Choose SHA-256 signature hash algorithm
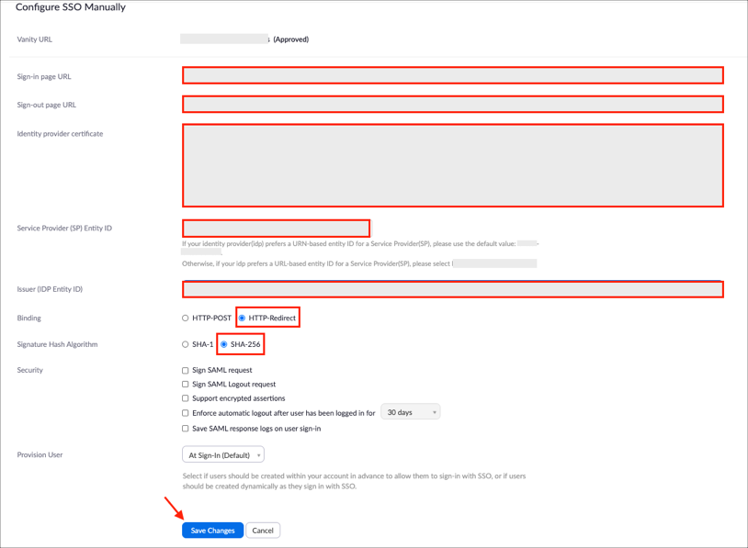This screenshot has width=748, height=548. point(224,344)
